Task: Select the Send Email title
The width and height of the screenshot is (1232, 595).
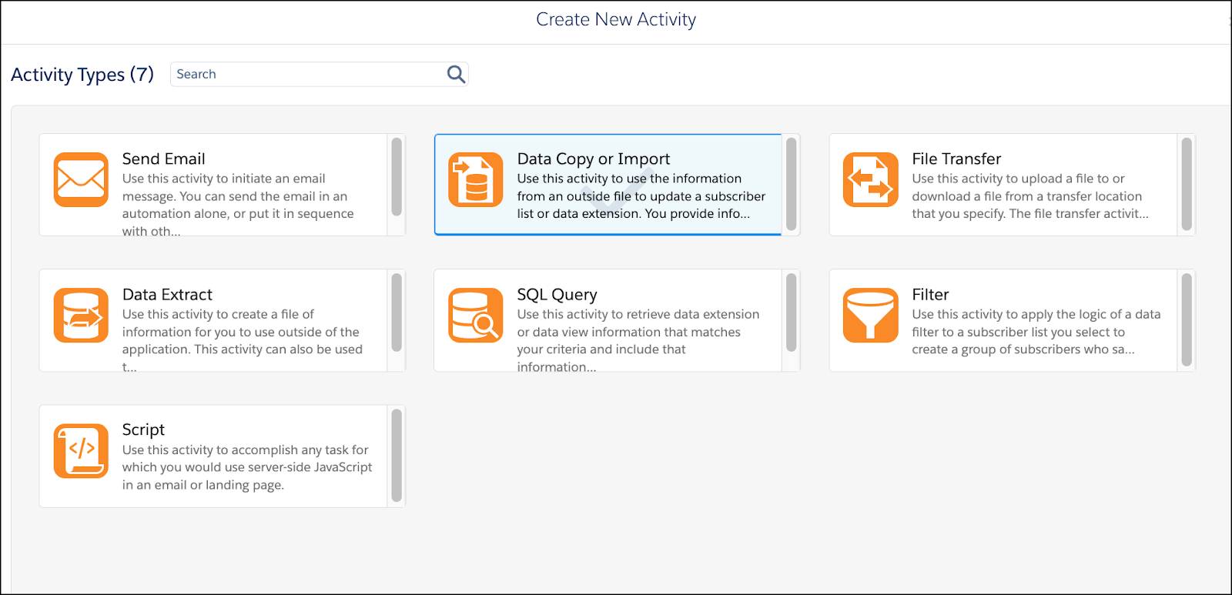Action: [163, 159]
